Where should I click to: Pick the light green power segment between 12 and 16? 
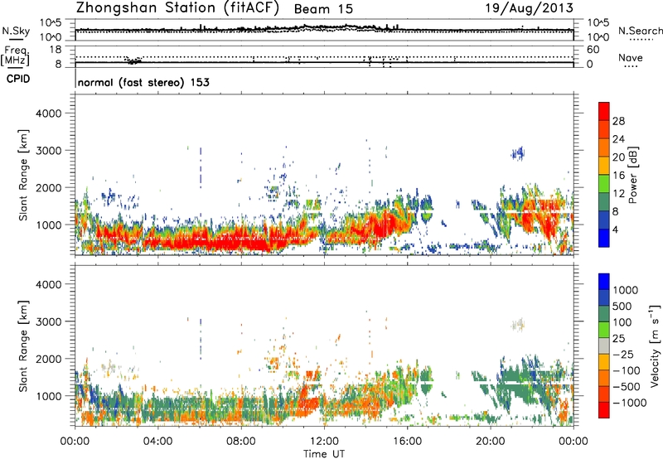tap(604, 184)
